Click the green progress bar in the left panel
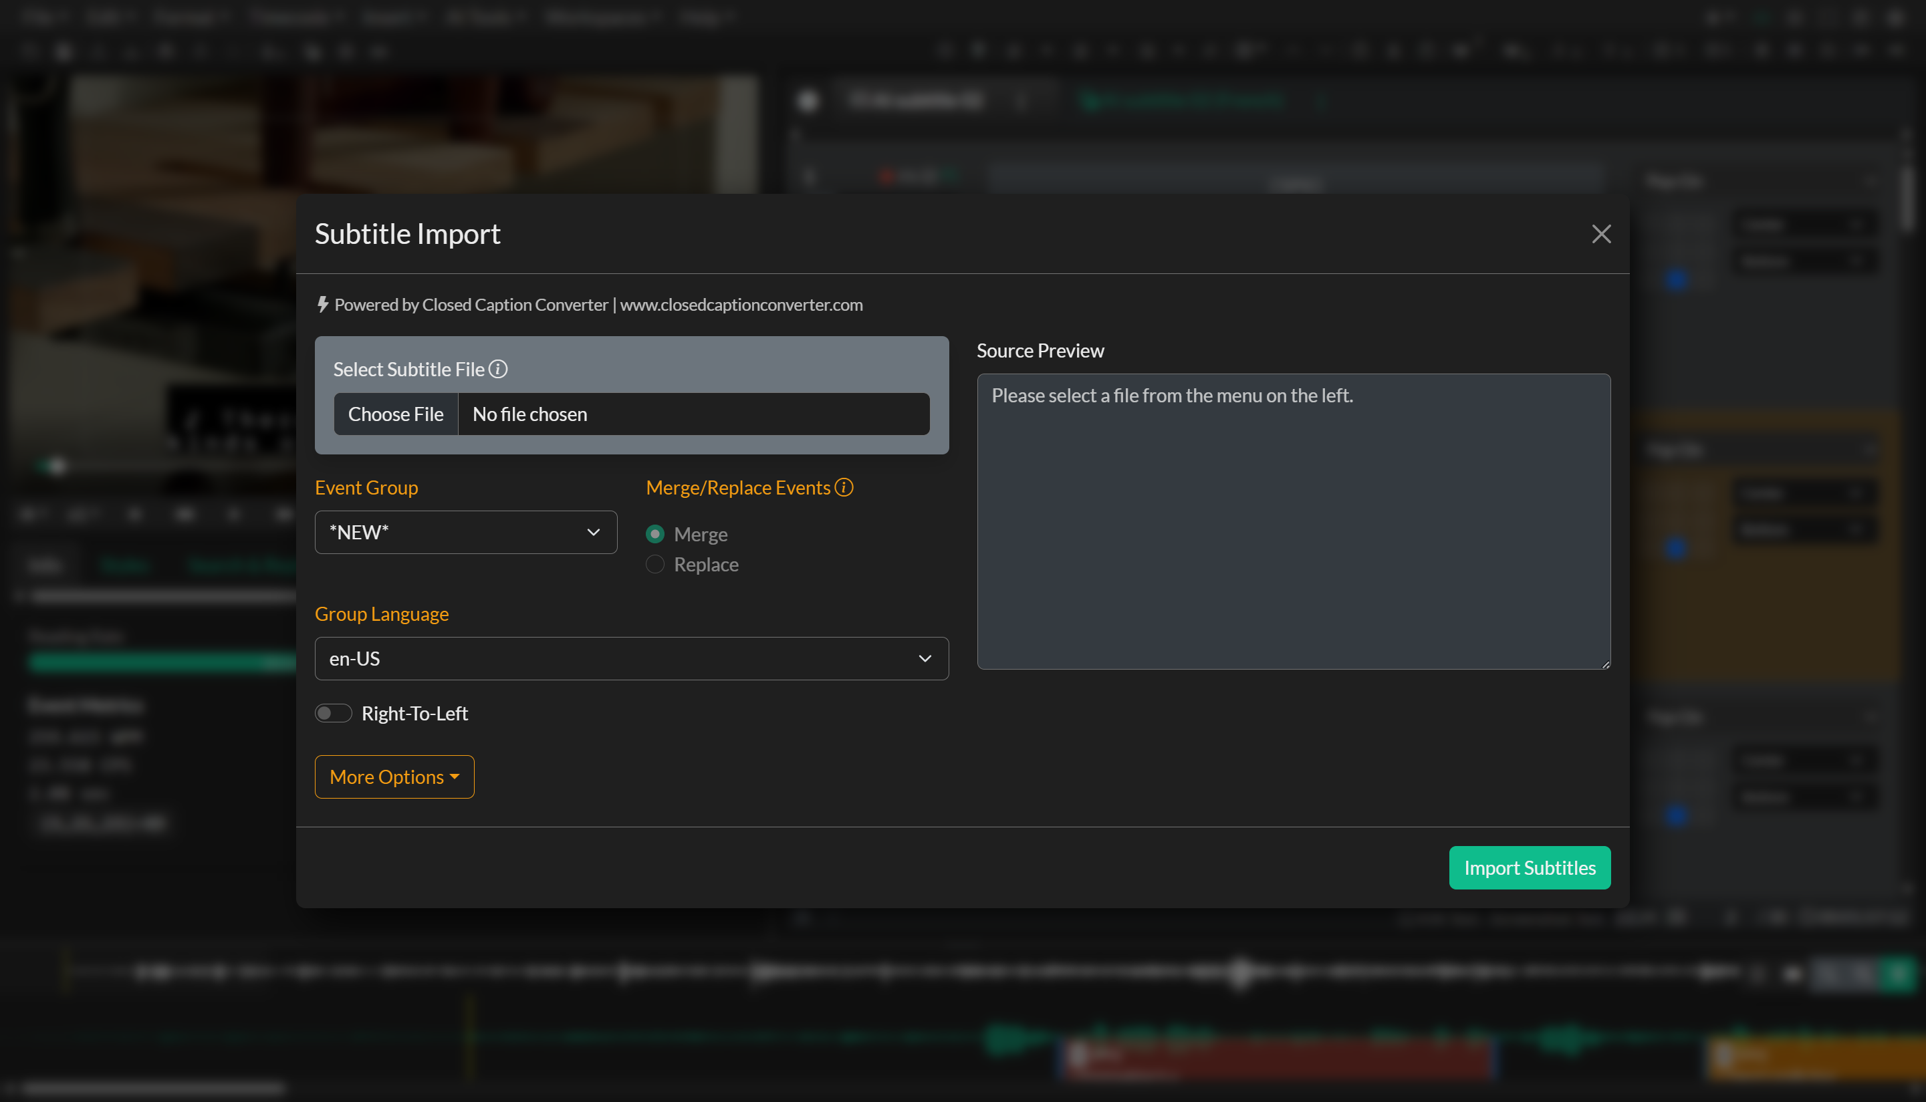 161,662
